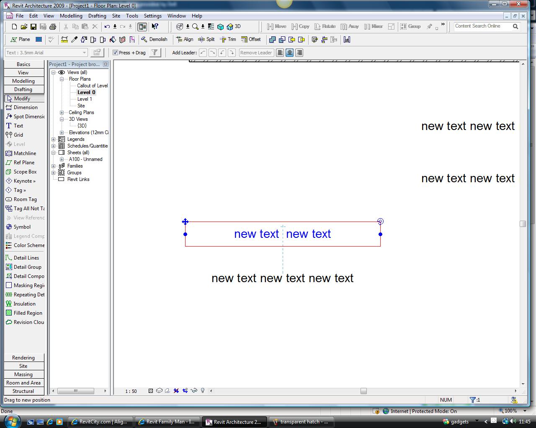
Task: Switch to the Rendering design bar tab
Action: coord(23,358)
